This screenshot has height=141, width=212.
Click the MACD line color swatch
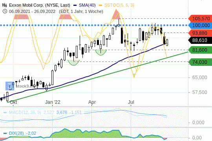click(5, 112)
